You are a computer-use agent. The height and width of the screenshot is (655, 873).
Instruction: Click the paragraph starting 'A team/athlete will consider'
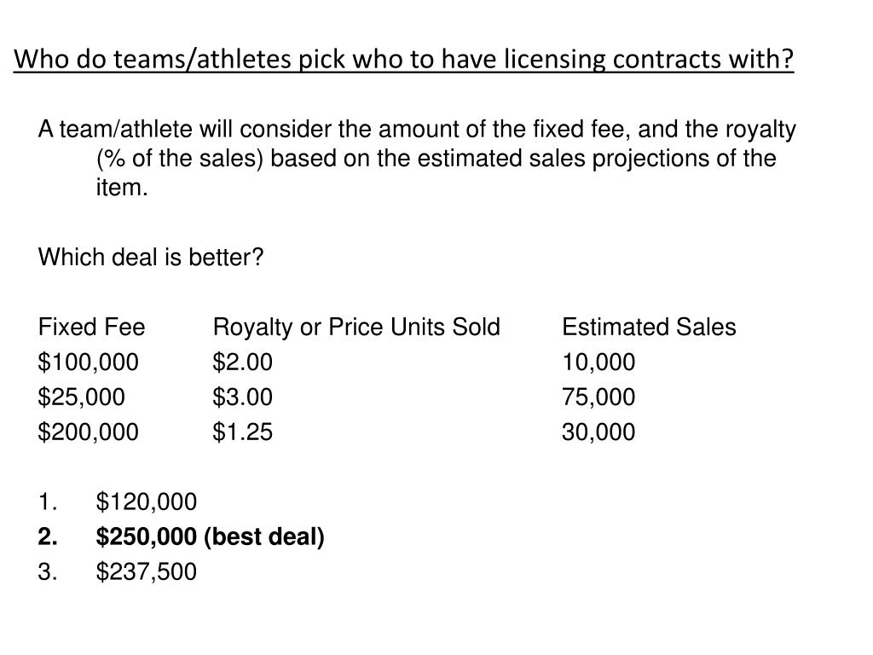point(417,158)
